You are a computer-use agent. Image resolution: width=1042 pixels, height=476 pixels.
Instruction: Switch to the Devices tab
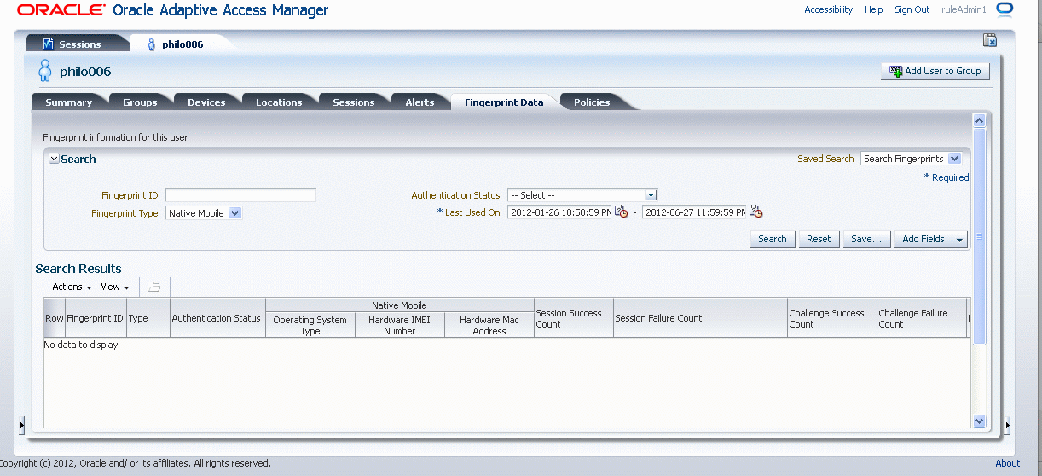206,102
